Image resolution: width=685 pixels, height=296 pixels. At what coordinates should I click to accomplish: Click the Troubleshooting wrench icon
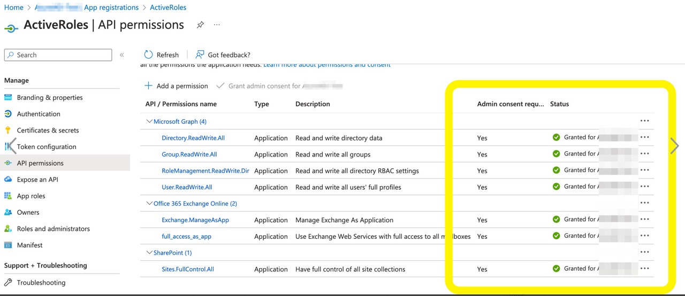click(8, 283)
